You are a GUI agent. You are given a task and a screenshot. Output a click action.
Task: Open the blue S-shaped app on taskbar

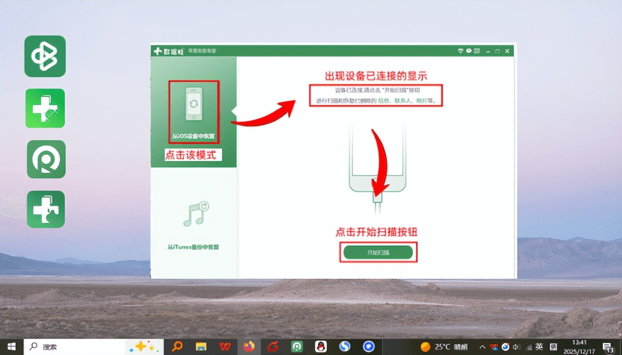(x=345, y=347)
